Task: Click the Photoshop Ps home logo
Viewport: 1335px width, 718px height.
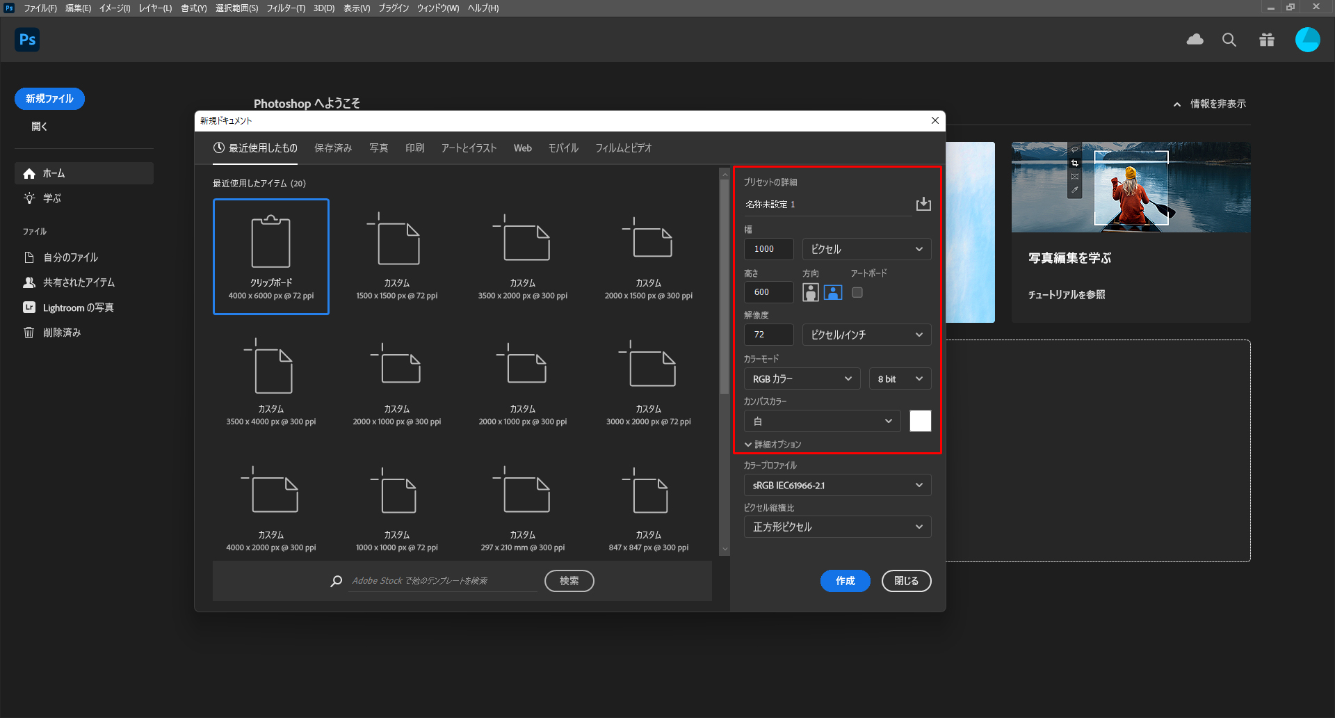Action: point(27,40)
